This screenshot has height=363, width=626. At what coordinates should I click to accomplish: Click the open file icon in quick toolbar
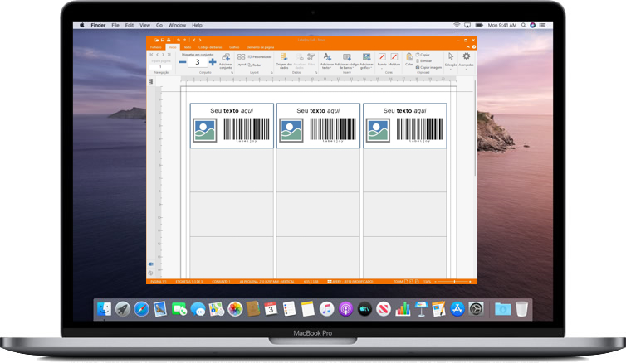[156, 40]
